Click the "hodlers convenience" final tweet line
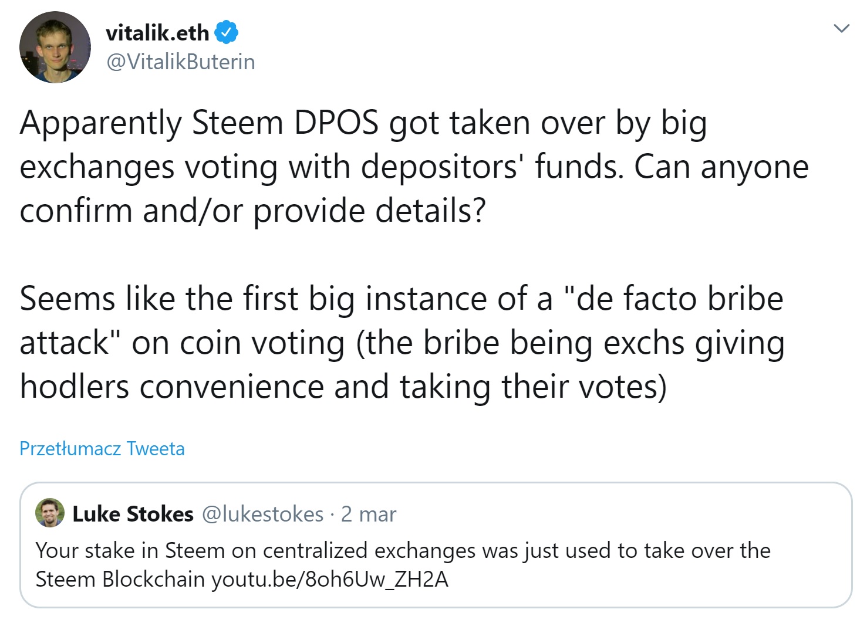867x633 pixels. [x=343, y=387]
